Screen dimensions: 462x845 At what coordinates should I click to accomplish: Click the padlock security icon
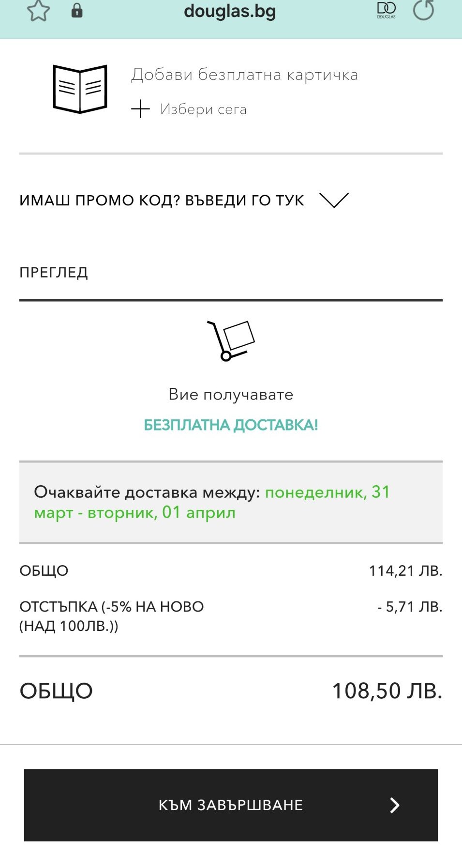click(x=77, y=11)
